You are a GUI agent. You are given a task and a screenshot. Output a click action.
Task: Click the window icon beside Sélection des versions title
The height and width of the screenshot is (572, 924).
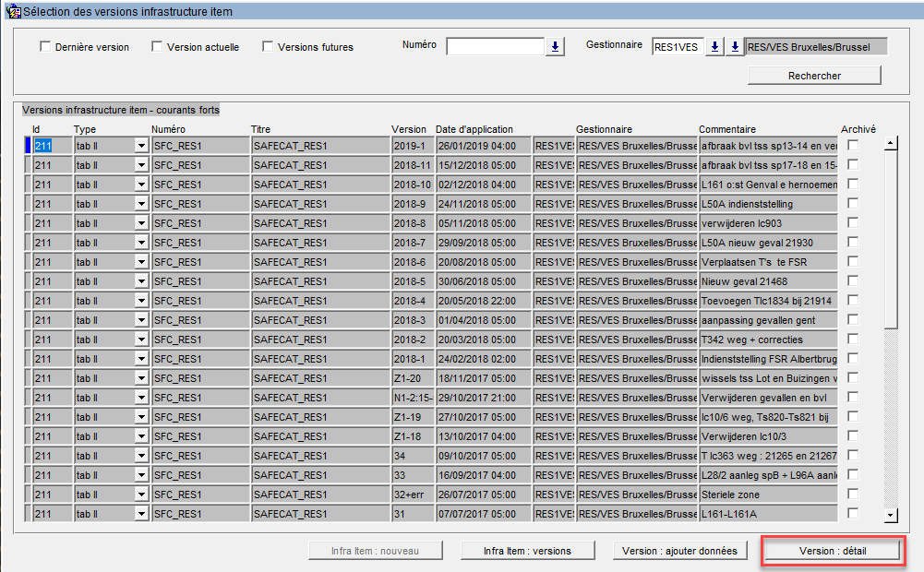tap(13, 11)
